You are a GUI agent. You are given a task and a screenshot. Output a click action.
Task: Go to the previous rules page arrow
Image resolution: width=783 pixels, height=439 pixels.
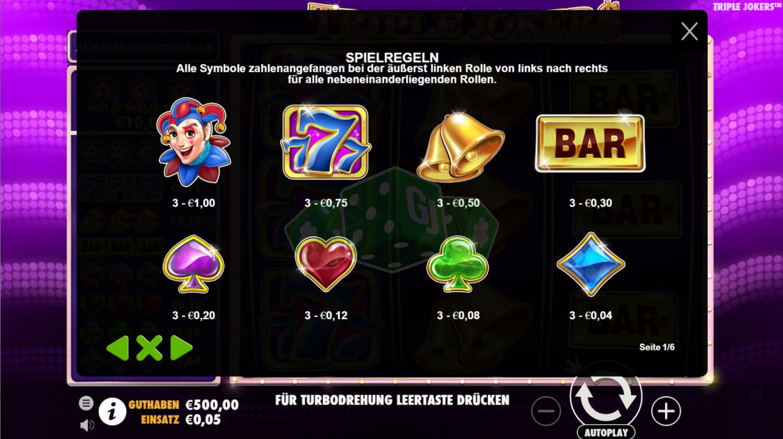118,348
